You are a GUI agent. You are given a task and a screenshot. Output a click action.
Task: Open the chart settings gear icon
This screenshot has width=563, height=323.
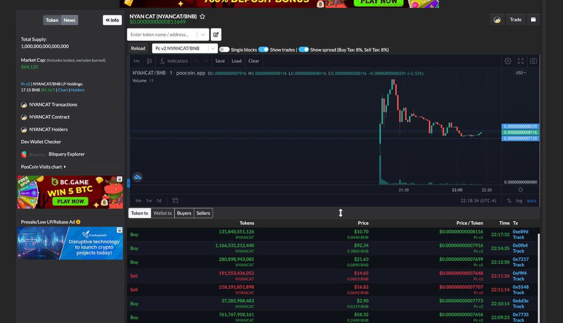[x=508, y=61]
